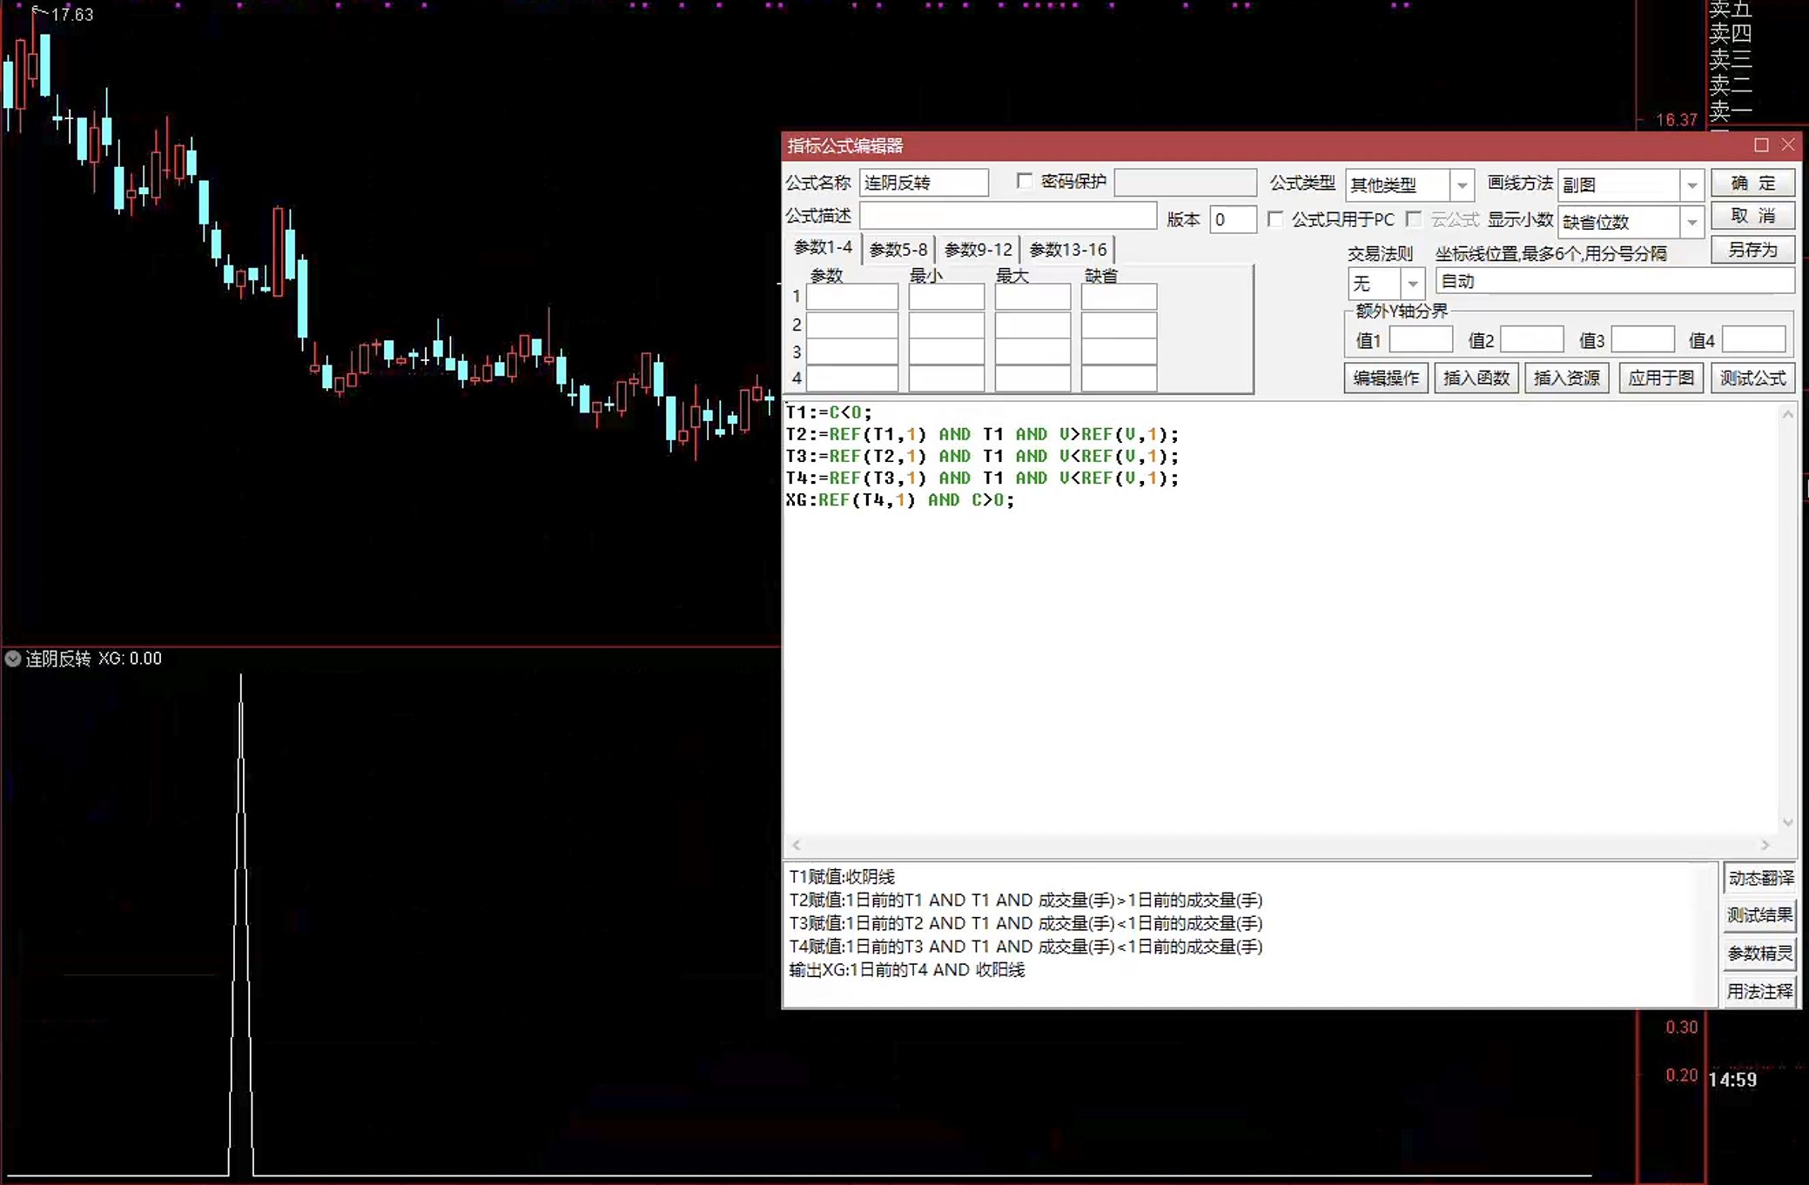Viewport: 1809px width, 1185px height.
Task: Click the XG:REF(T4,1) output line
Action: tap(900, 500)
